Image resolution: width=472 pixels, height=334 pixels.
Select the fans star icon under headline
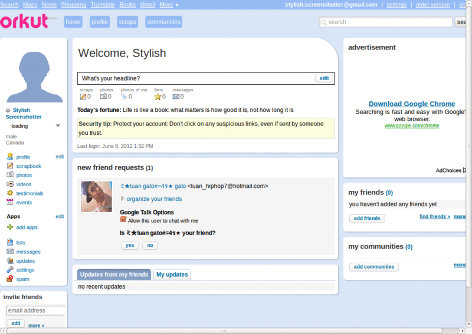tap(158, 97)
